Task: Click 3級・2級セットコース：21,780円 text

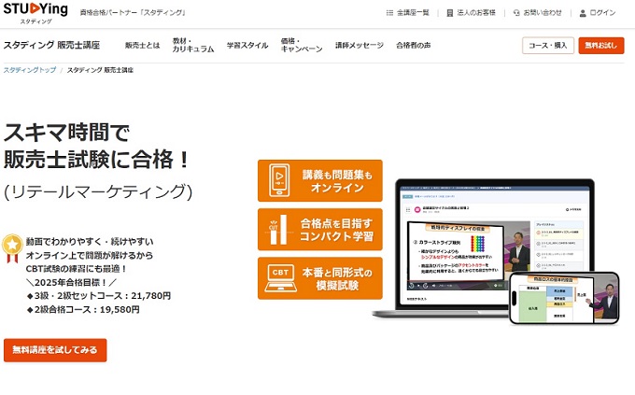Action: click(98, 296)
